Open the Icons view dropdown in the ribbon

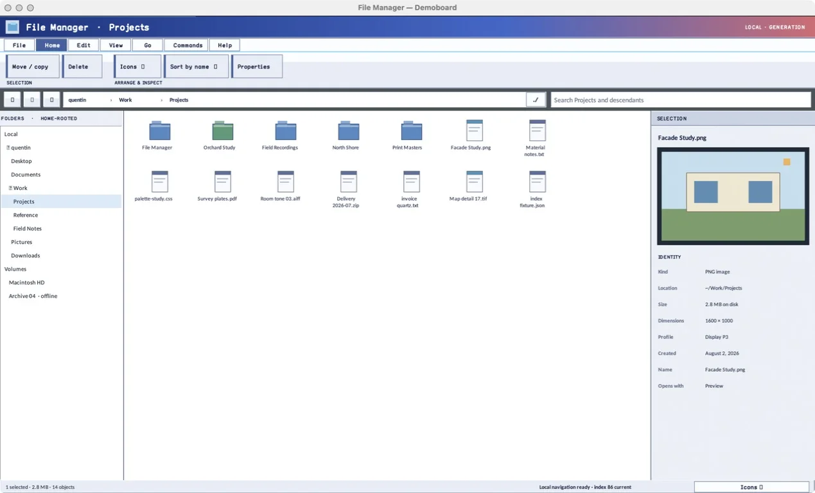137,67
